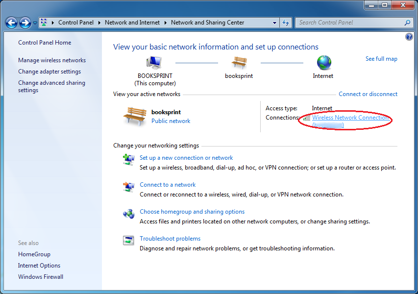Open the Wireless Network Connection link
The width and height of the screenshot is (418, 294).
(350, 118)
